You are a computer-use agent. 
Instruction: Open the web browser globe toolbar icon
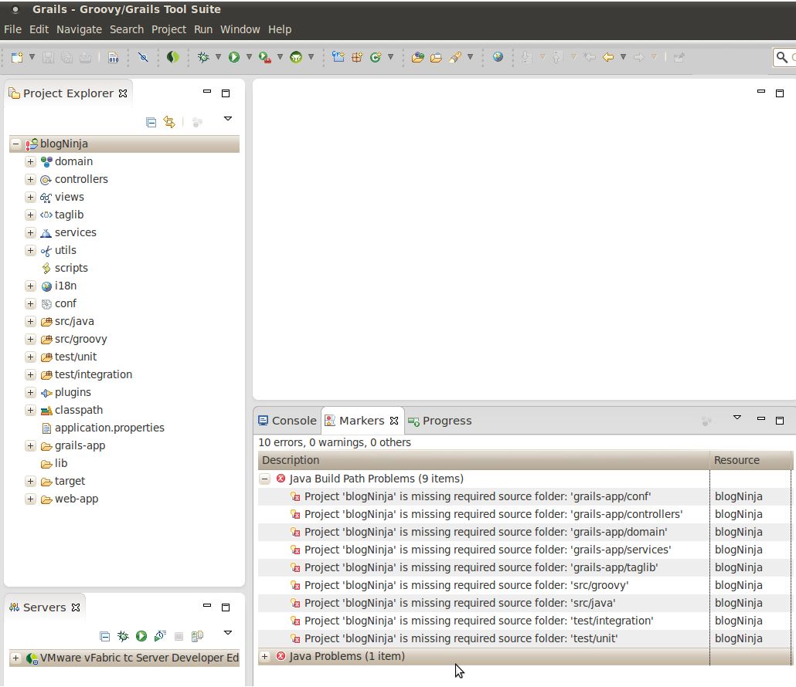click(x=498, y=57)
